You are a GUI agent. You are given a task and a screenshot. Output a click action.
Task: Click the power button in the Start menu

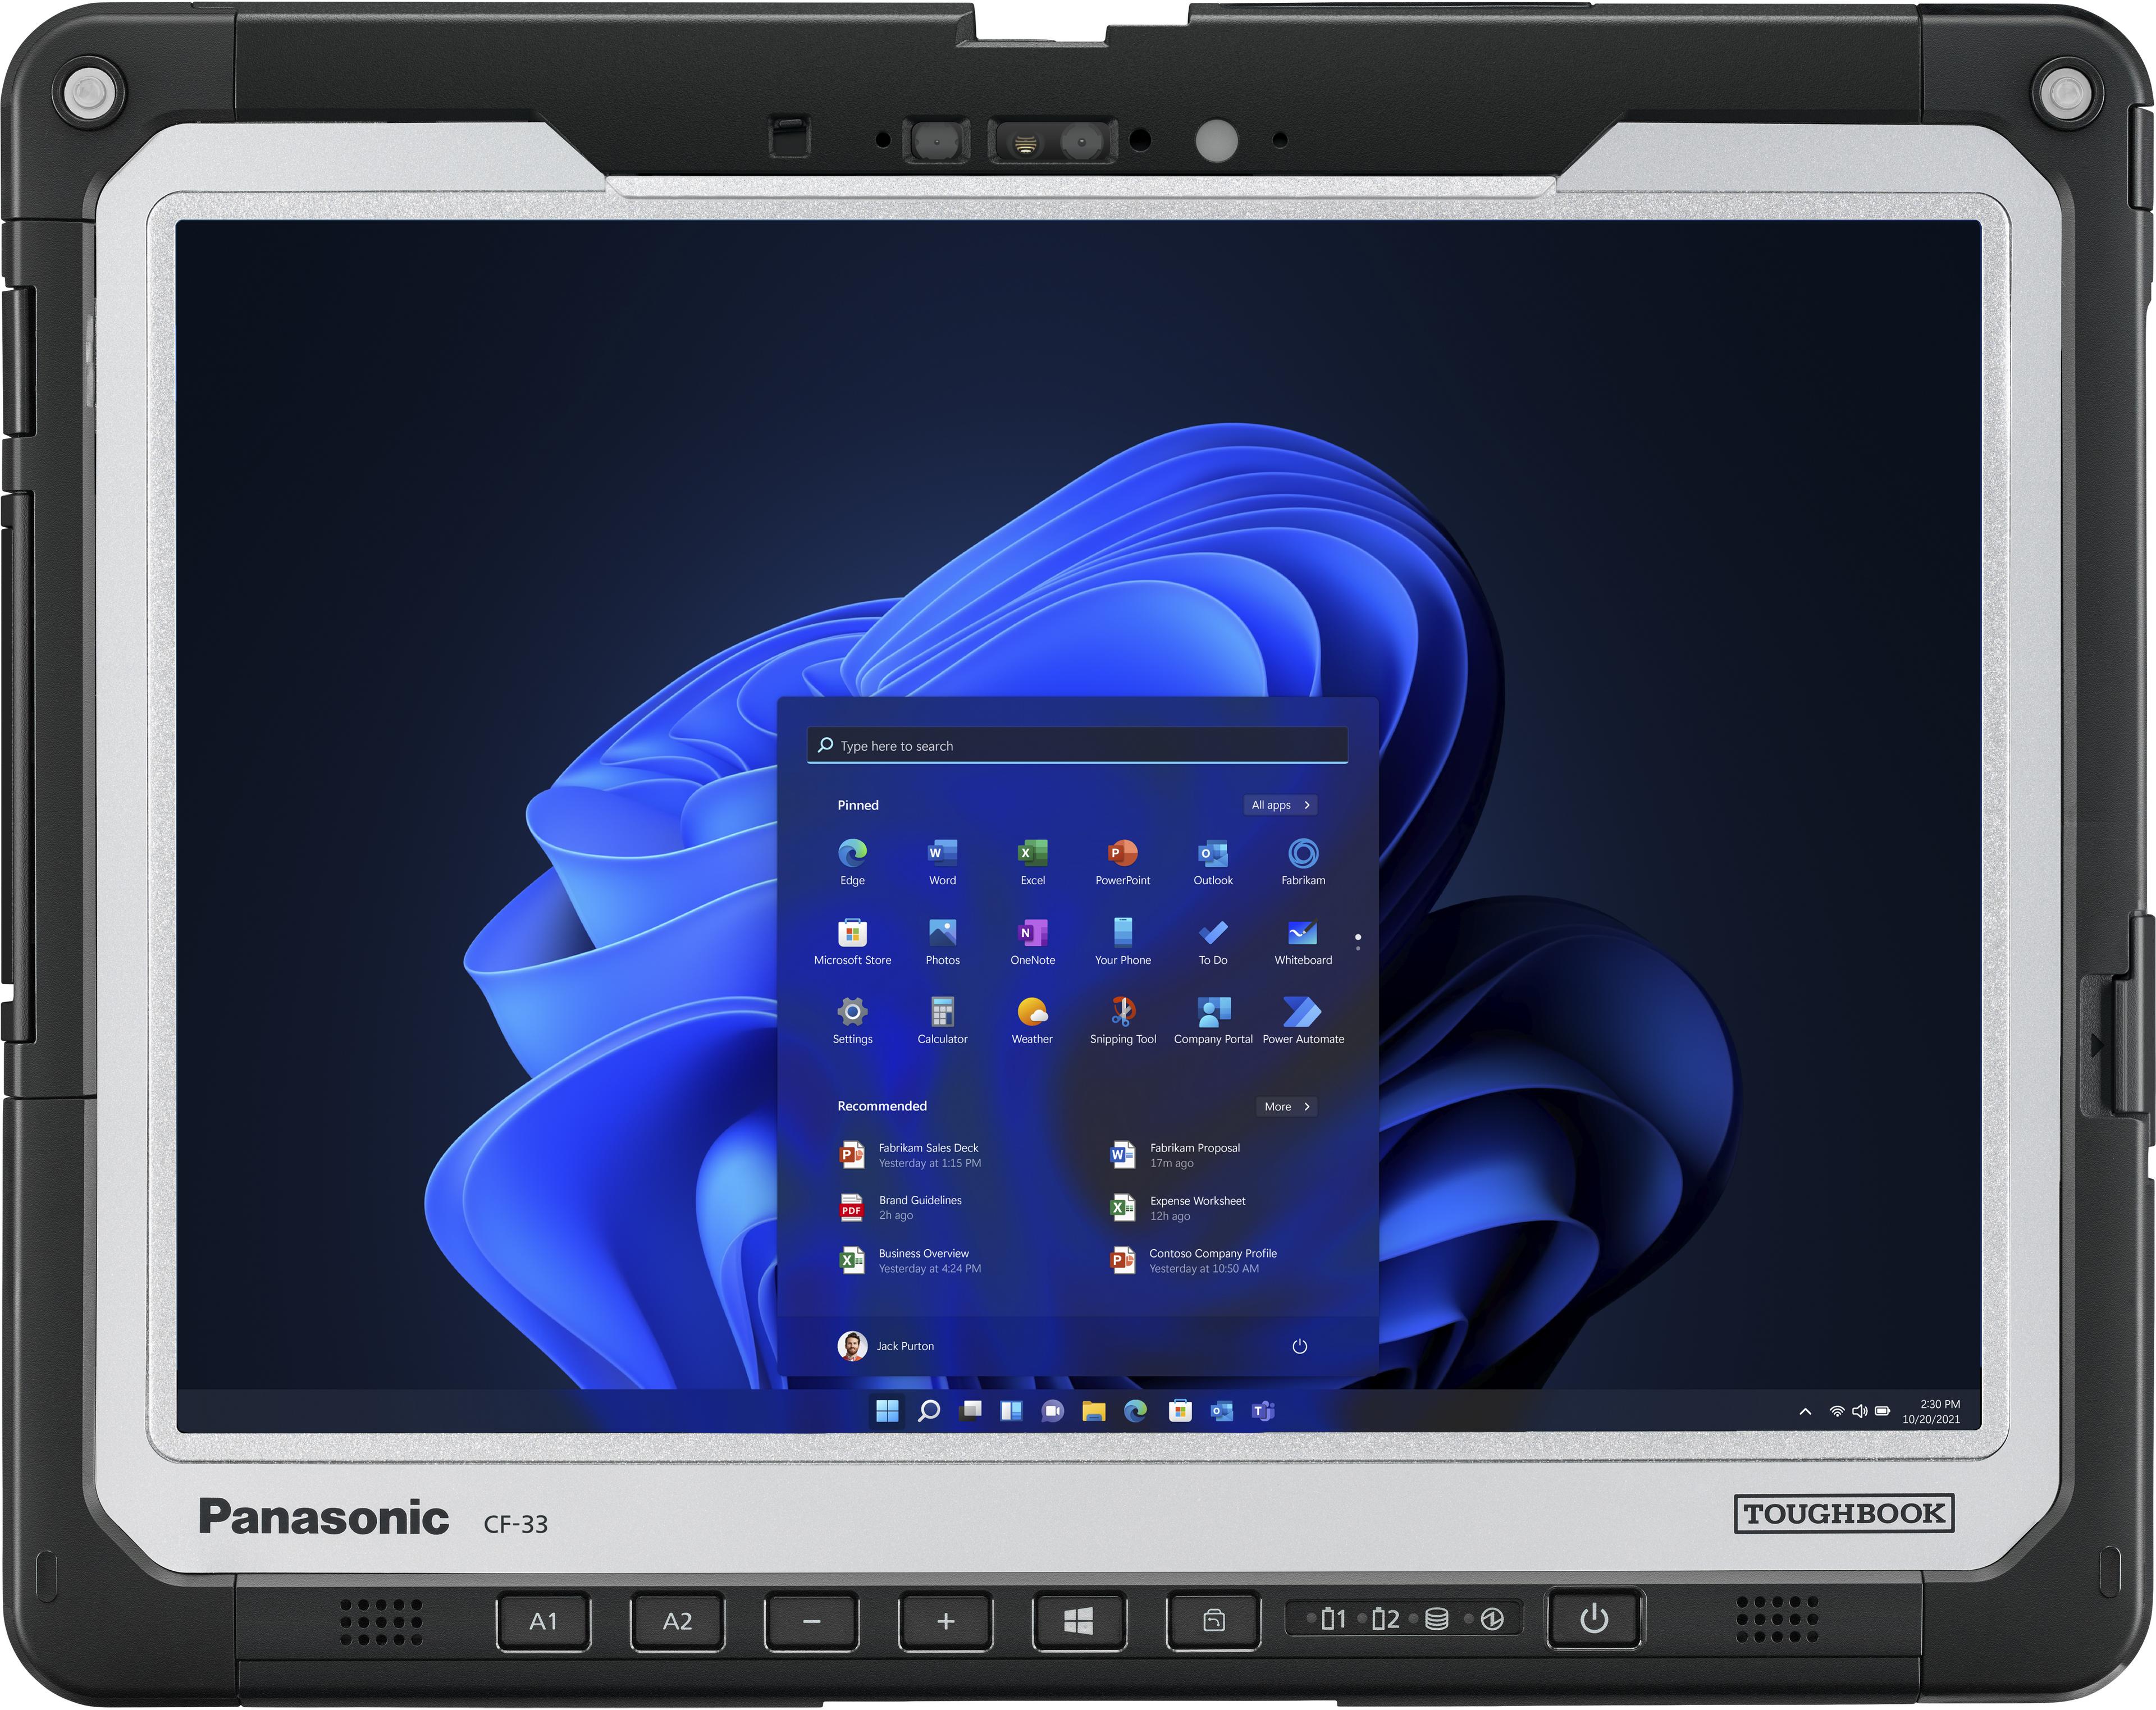click(x=1300, y=1346)
